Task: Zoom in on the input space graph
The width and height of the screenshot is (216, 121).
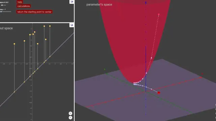Action: [71, 113]
